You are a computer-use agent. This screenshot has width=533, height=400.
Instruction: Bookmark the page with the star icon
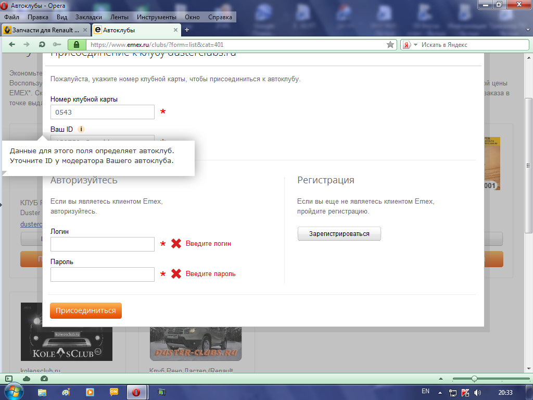(390, 45)
